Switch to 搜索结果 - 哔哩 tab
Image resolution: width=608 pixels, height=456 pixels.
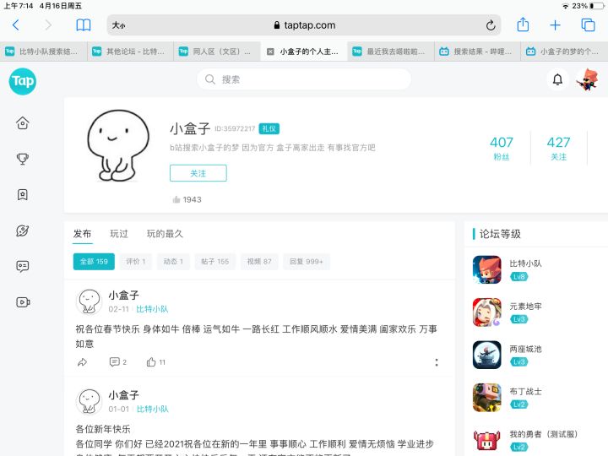(478, 52)
